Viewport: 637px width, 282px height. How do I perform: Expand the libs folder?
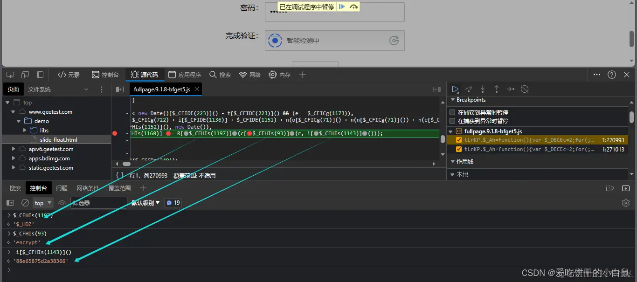25,131
